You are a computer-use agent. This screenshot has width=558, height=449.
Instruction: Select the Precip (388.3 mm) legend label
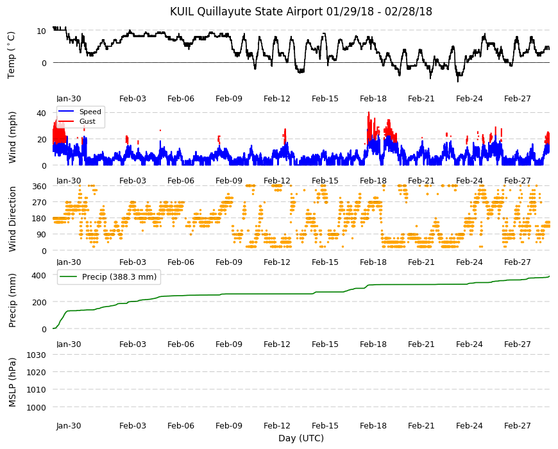(x=119, y=277)
